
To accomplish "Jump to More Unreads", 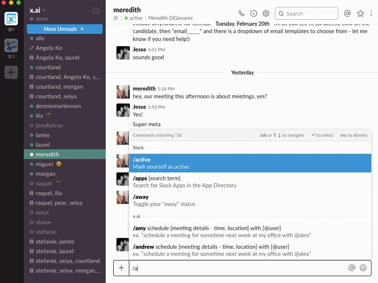I will (65, 29).
